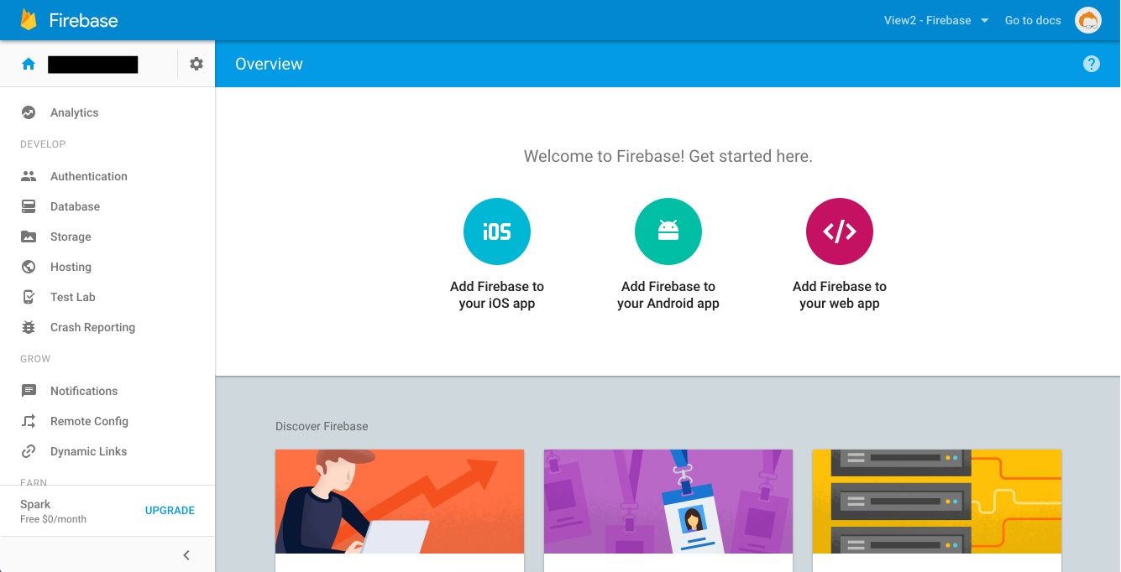Click the Test Lab device icon

(x=29, y=297)
